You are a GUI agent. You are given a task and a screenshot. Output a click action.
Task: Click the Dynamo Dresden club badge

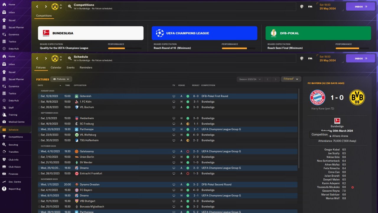point(76,185)
